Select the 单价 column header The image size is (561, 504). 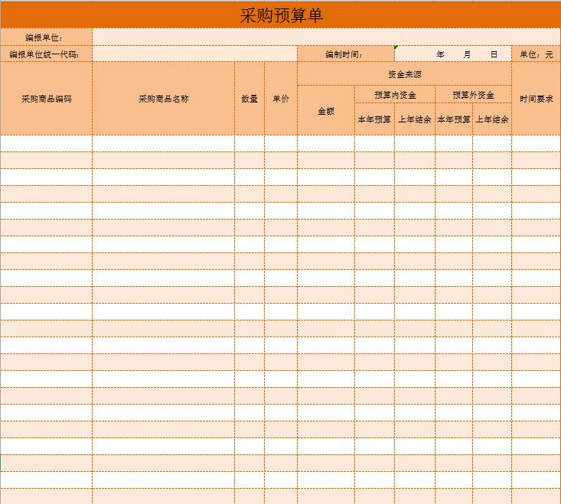tap(281, 99)
